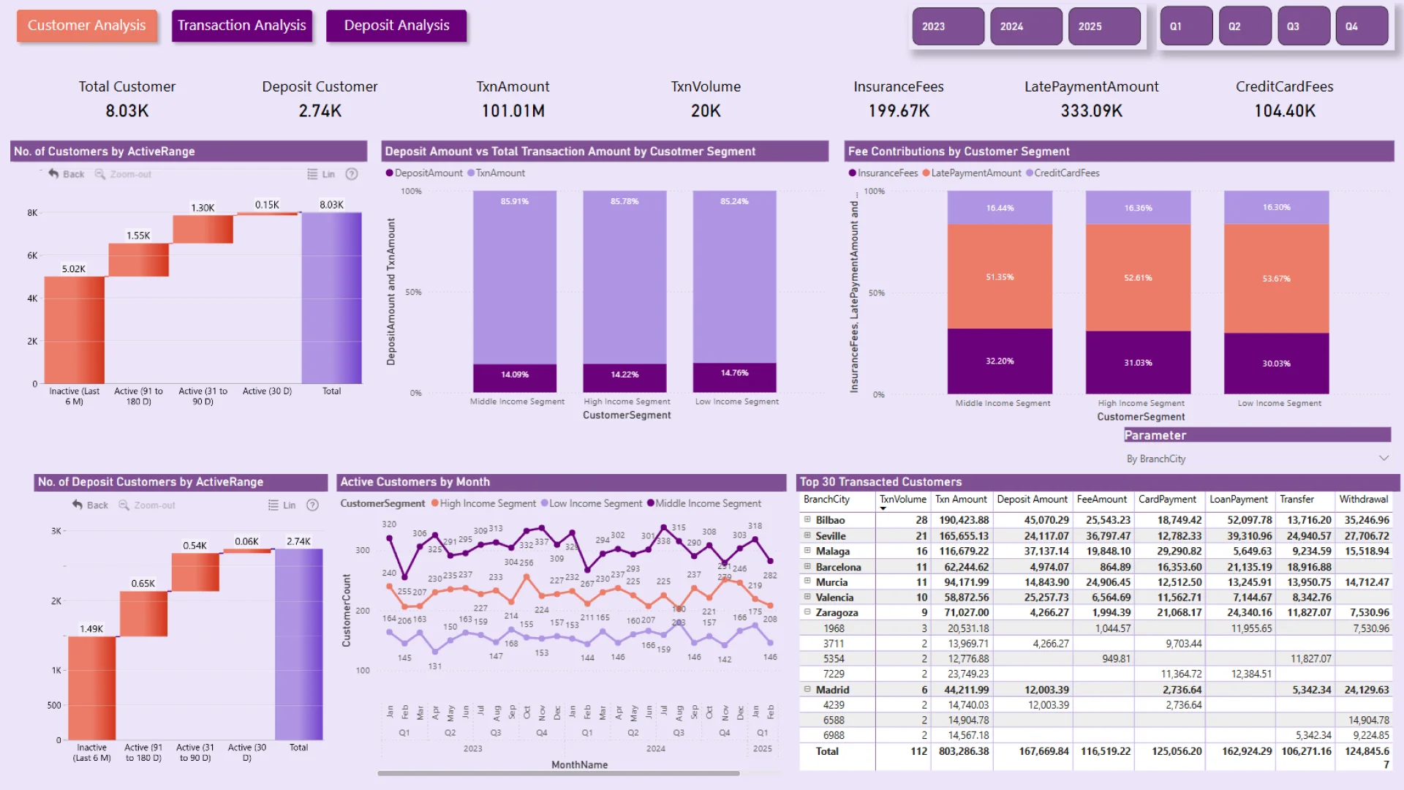
Task: Select Active (91 to 180 D) 0.65K deposit bar
Action: pos(143,614)
